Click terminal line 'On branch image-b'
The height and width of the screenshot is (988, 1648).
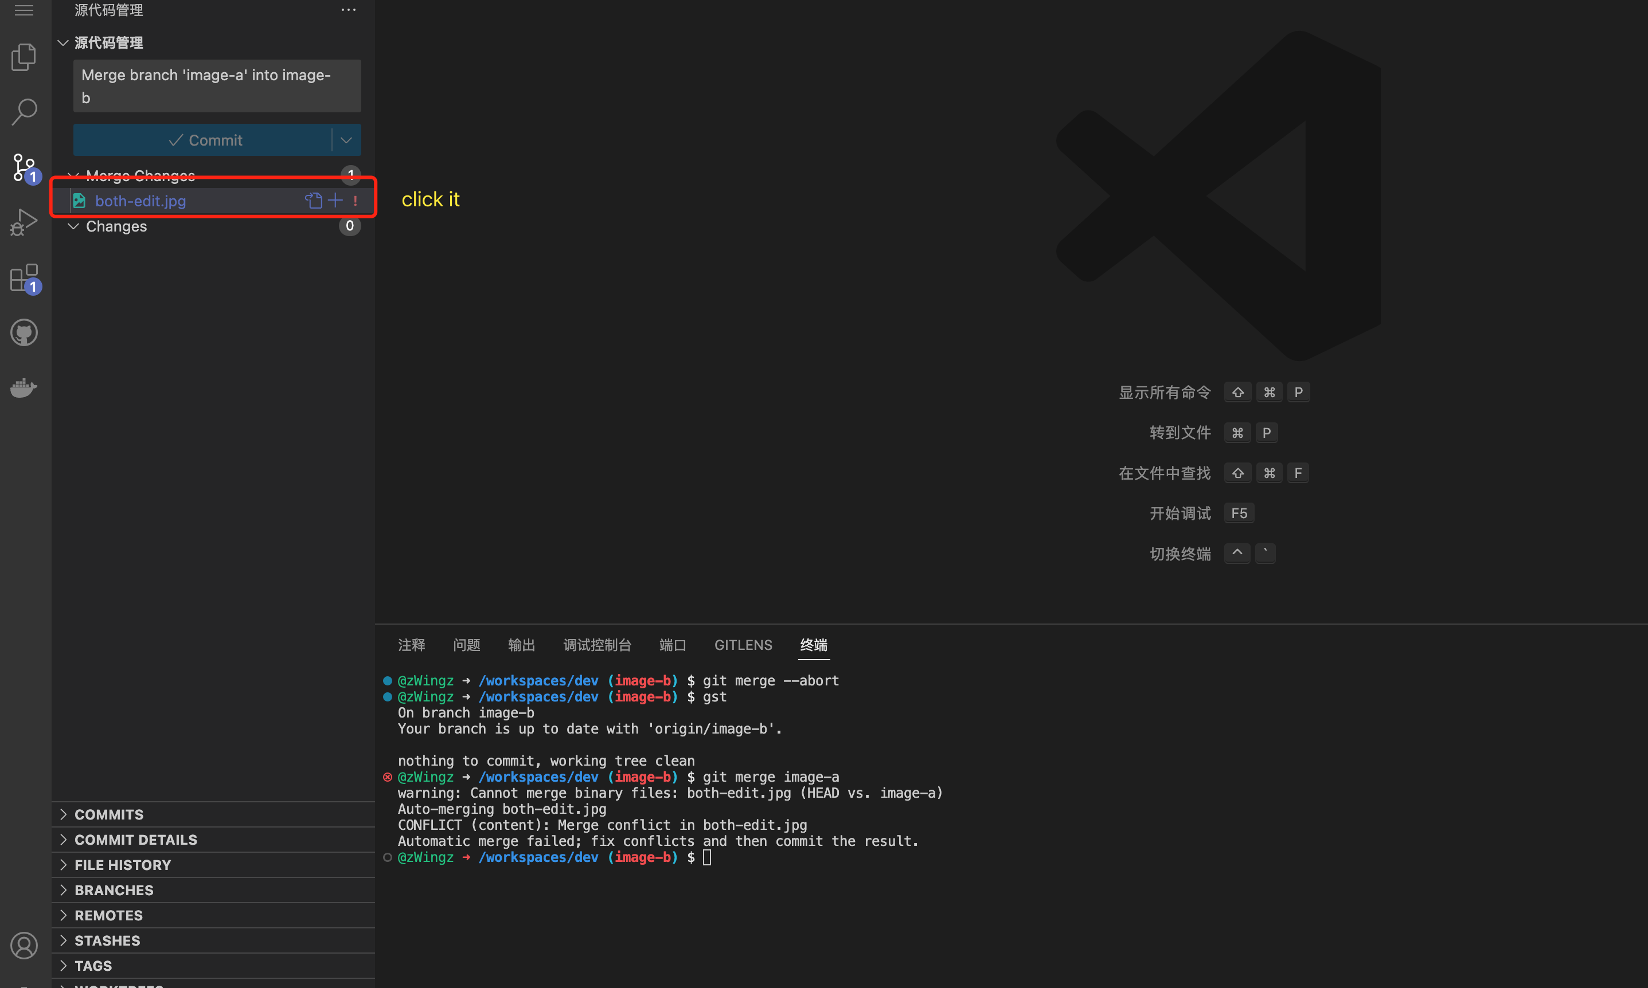pos(466,712)
